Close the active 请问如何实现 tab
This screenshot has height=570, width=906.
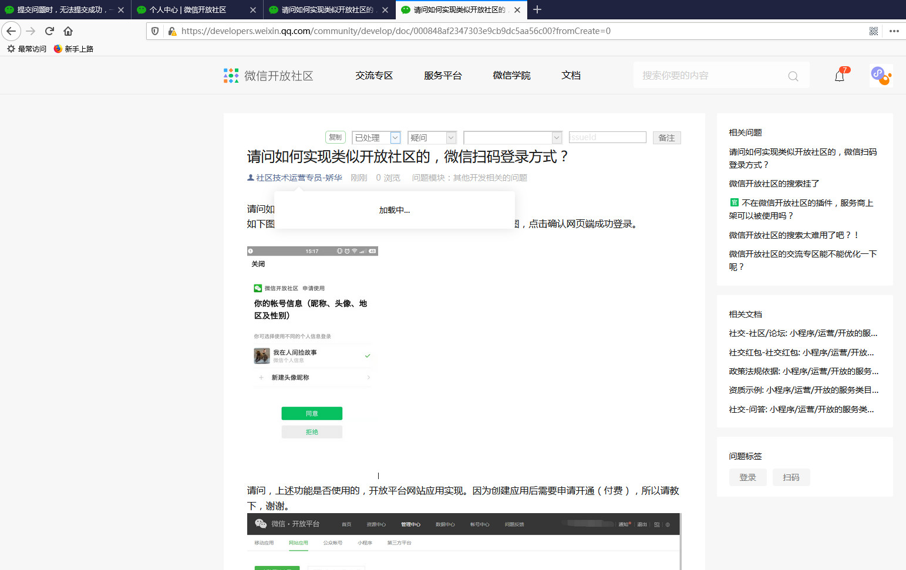517,10
